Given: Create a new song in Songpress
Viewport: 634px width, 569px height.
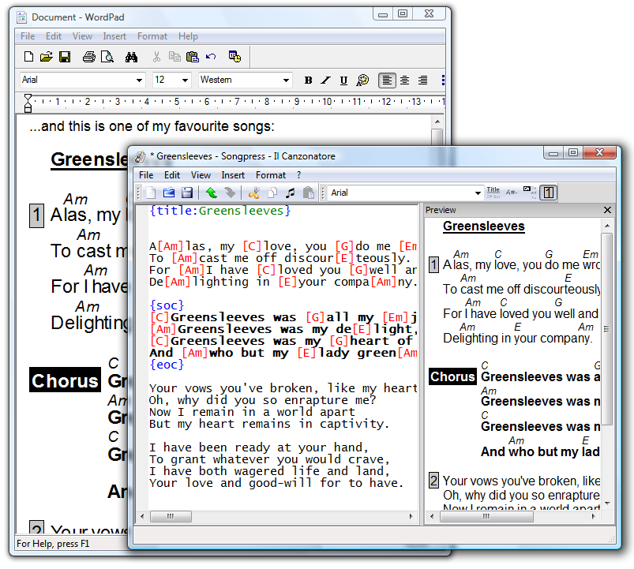Looking at the screenshot, I should coord(151,193).
